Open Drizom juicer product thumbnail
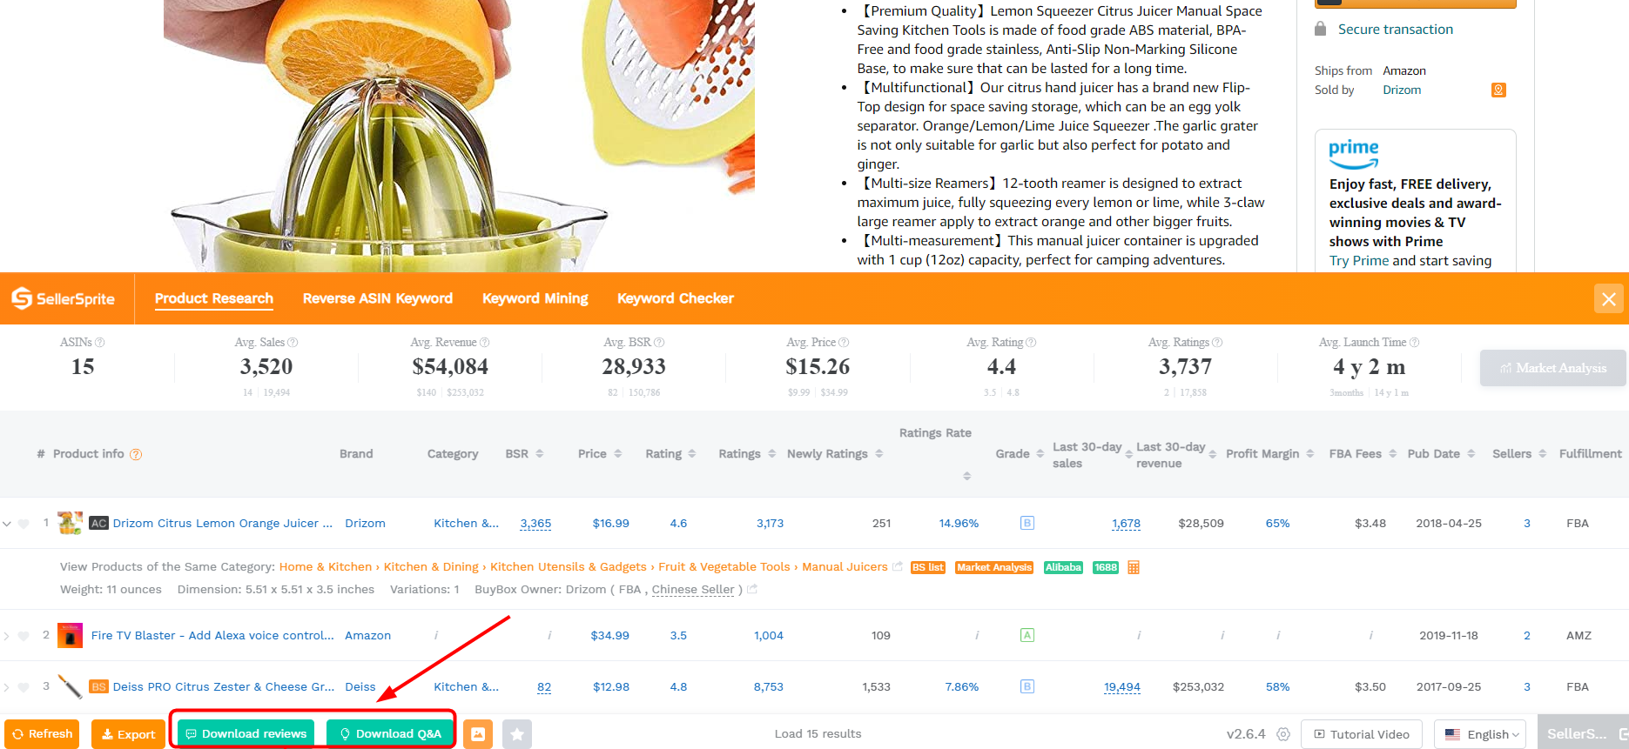Screen dimensions: 1629x749 70,523
